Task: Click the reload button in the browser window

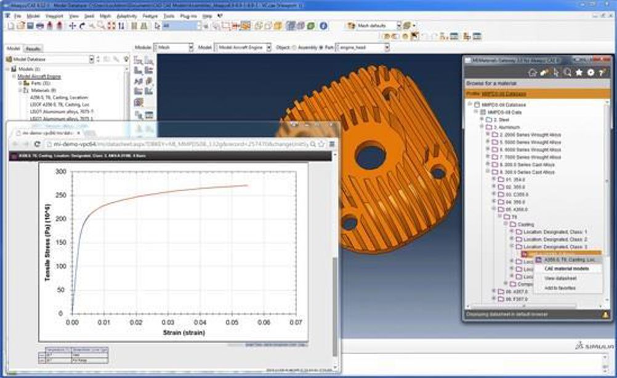Action: pyautogui.click(x=37, y=144)
